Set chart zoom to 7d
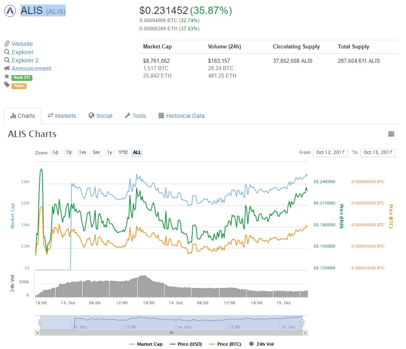406x349 pixels. 69,152
